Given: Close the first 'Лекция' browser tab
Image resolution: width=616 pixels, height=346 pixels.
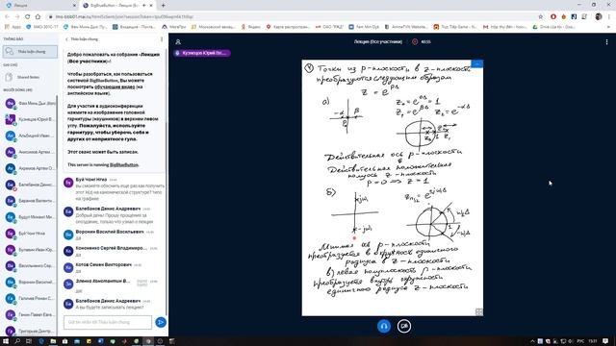Looking at the screenshot, I should pyautogui.click(x=75, y=6).
